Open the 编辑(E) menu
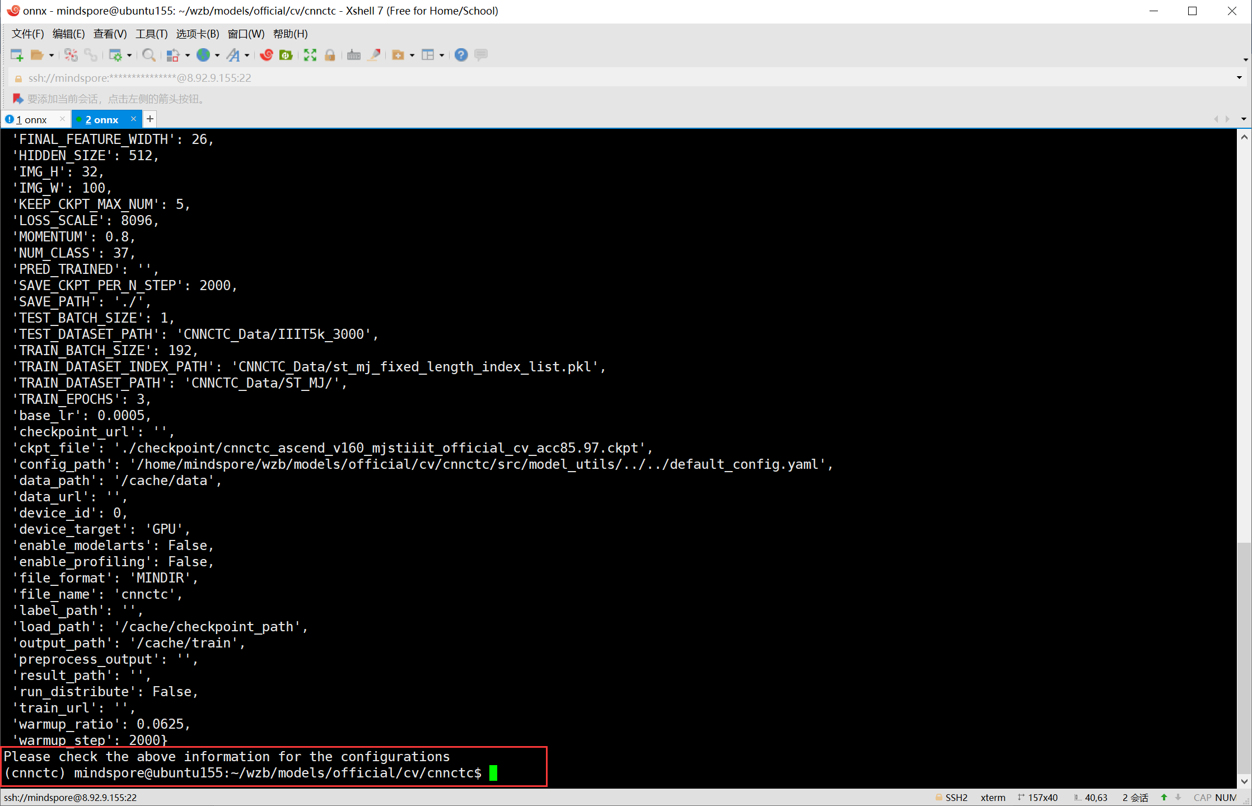 [69, 34]
